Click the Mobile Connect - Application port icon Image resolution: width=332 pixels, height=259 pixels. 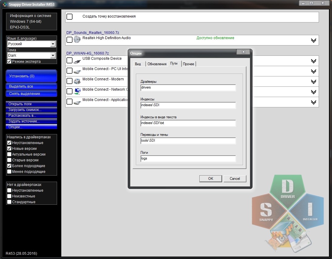(77, 102)
